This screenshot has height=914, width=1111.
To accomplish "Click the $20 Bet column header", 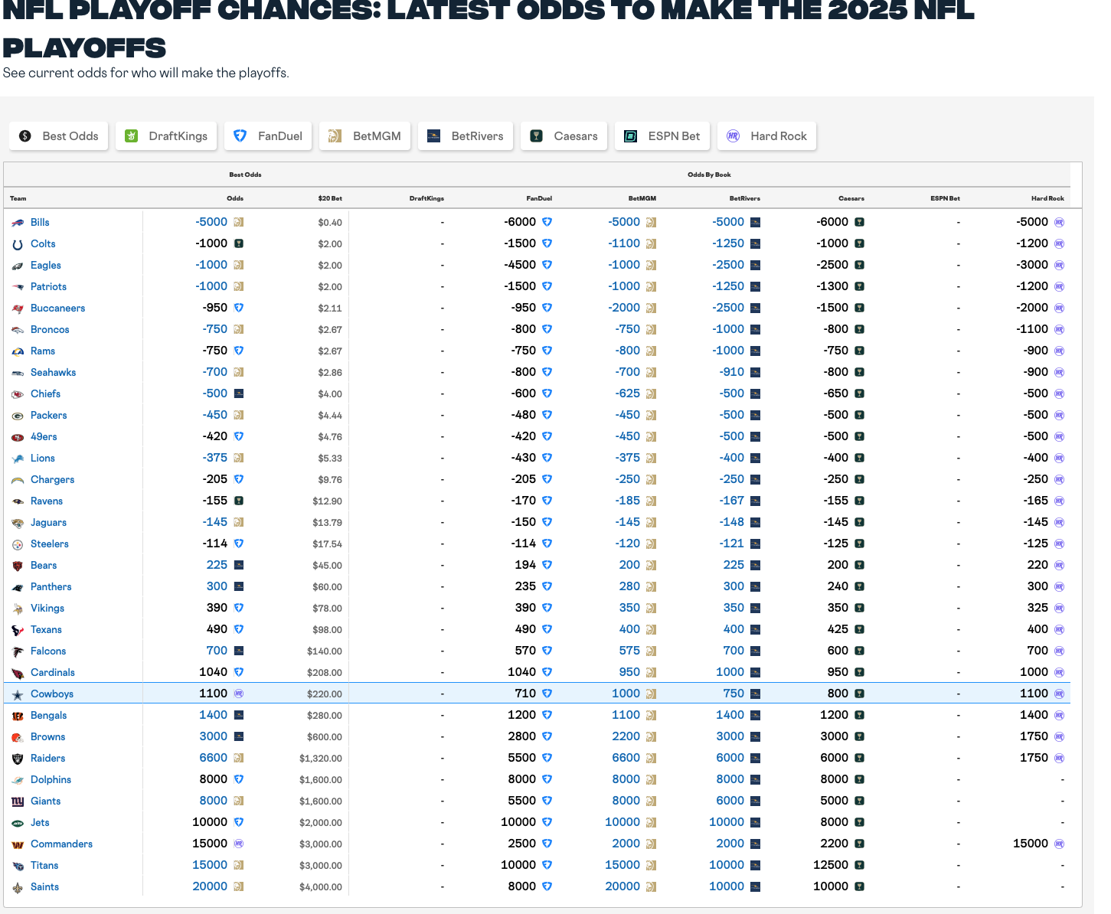I will click(x=330, y=198).
